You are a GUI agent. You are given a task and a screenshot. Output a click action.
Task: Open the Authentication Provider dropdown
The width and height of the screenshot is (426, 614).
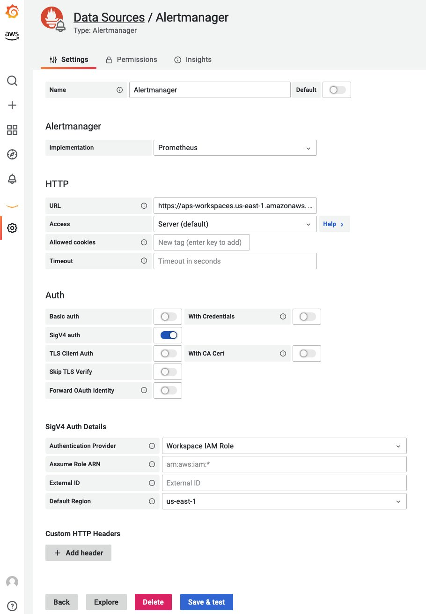click(284, 446)
